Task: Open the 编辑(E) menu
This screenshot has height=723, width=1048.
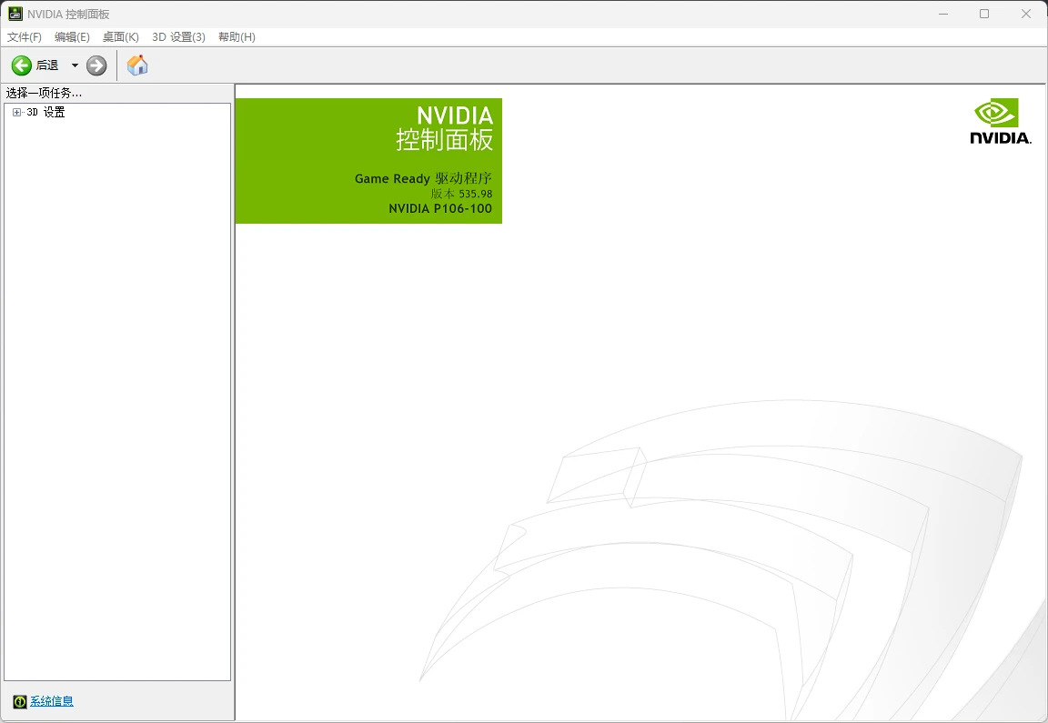Action: point(72,36)
